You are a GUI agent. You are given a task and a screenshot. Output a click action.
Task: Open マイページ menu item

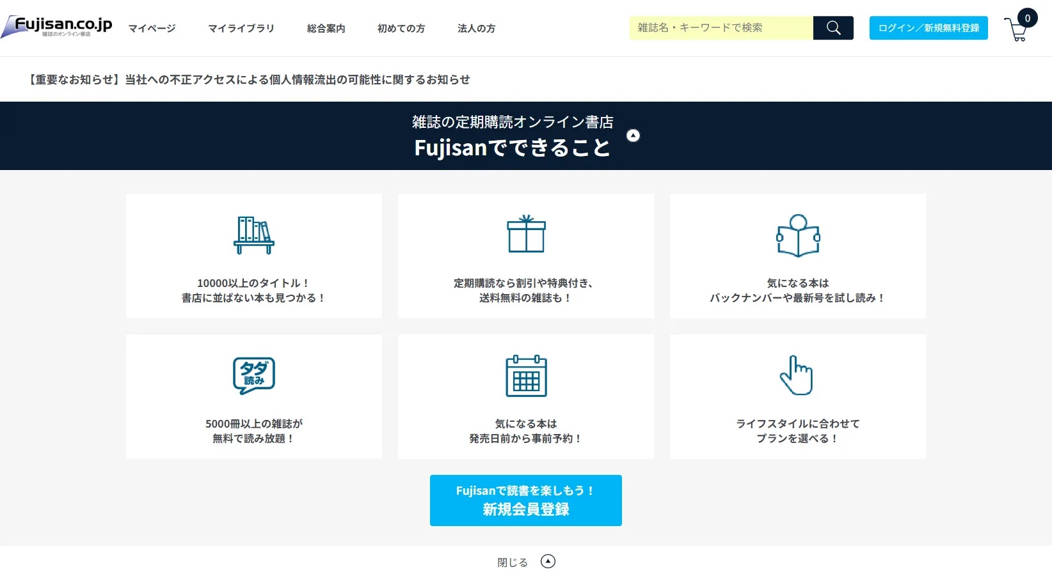tap(152, 28)
